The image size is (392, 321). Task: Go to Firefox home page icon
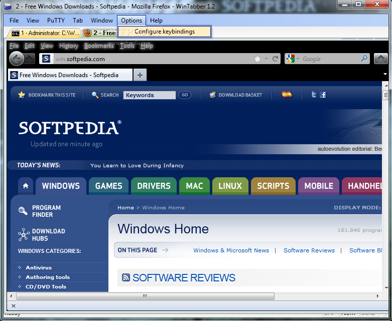381,59
